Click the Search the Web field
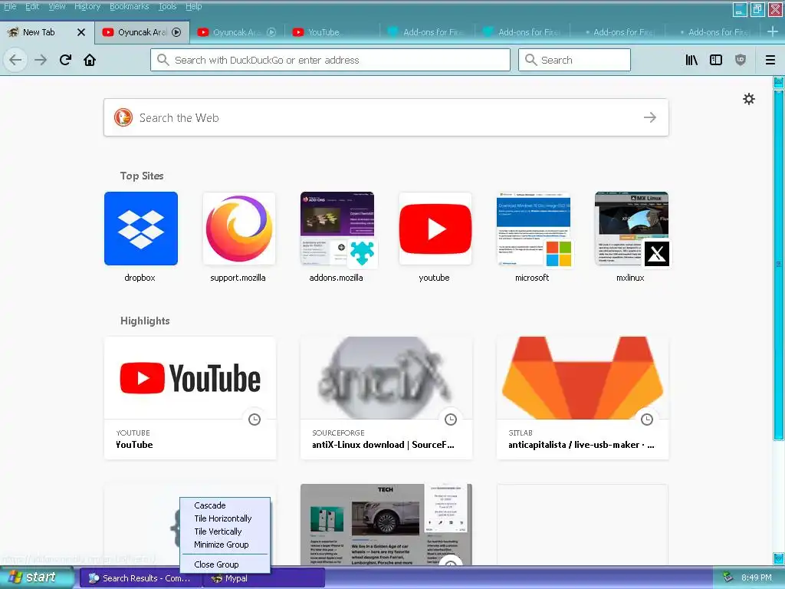Viewport: 785px width, 589px height. coord(386,117)
